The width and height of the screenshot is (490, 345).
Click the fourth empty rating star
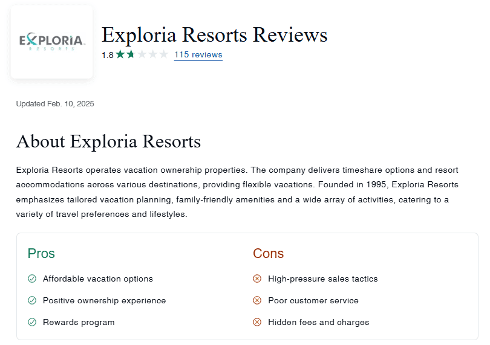152,54
